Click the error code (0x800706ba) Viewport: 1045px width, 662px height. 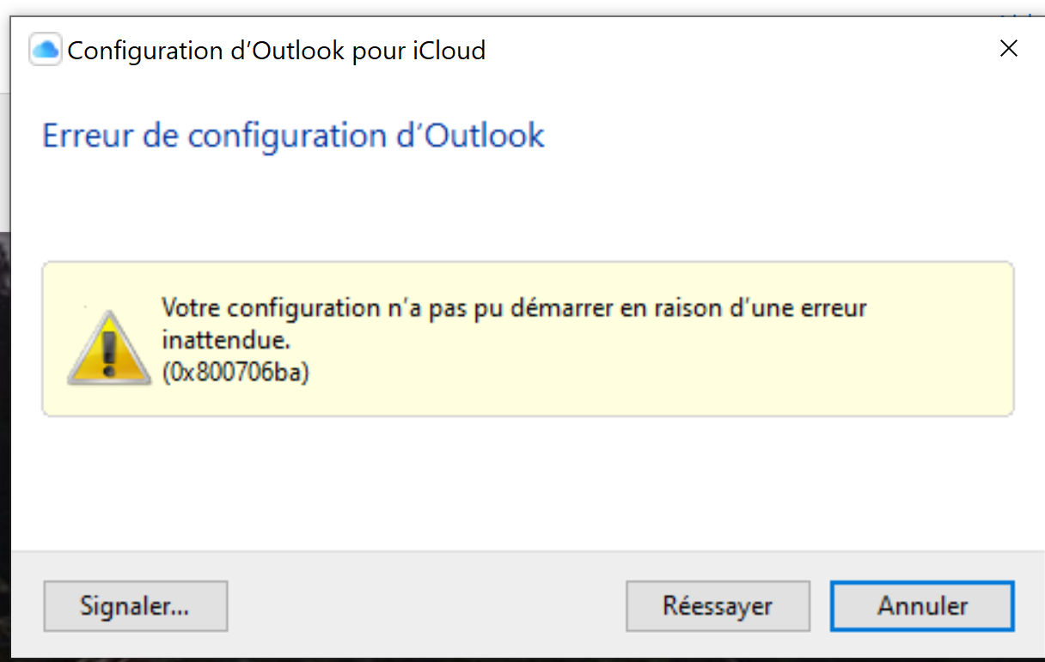(235, 374)
